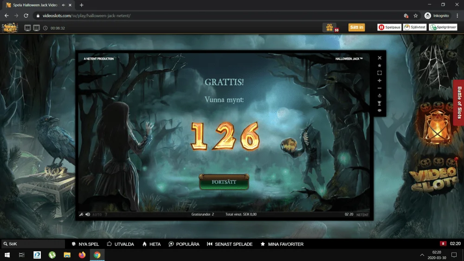Image resolution: width=464 pixels, height=261 pixels.
Task: Click the Inkognito profile indicator
Action: click(437, 16)
